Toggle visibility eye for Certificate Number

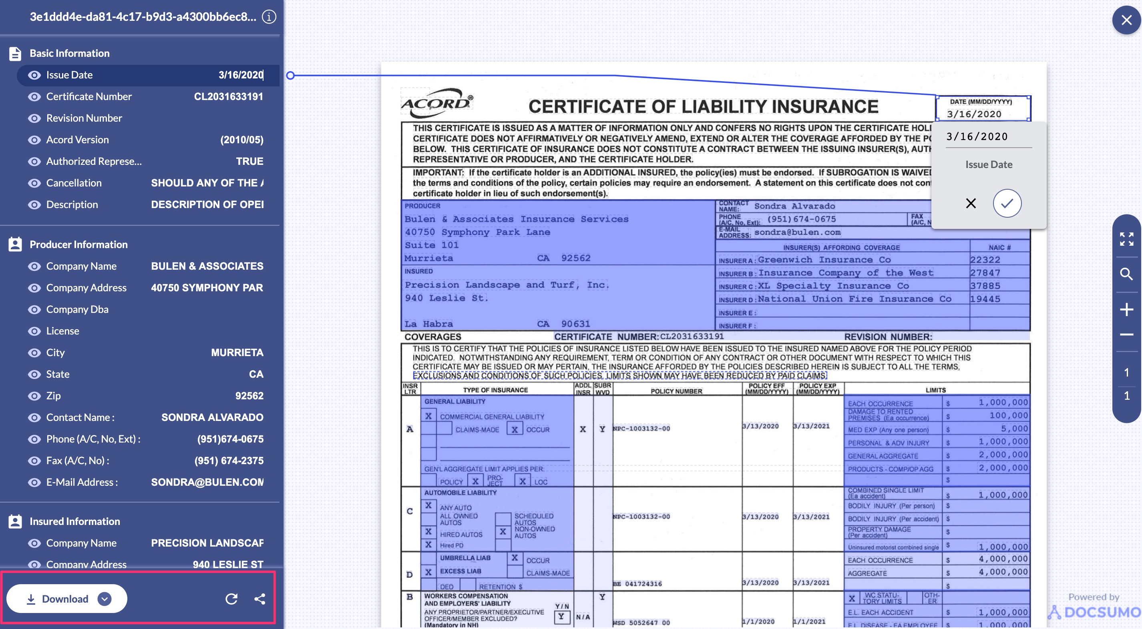[x=34, y=96]
